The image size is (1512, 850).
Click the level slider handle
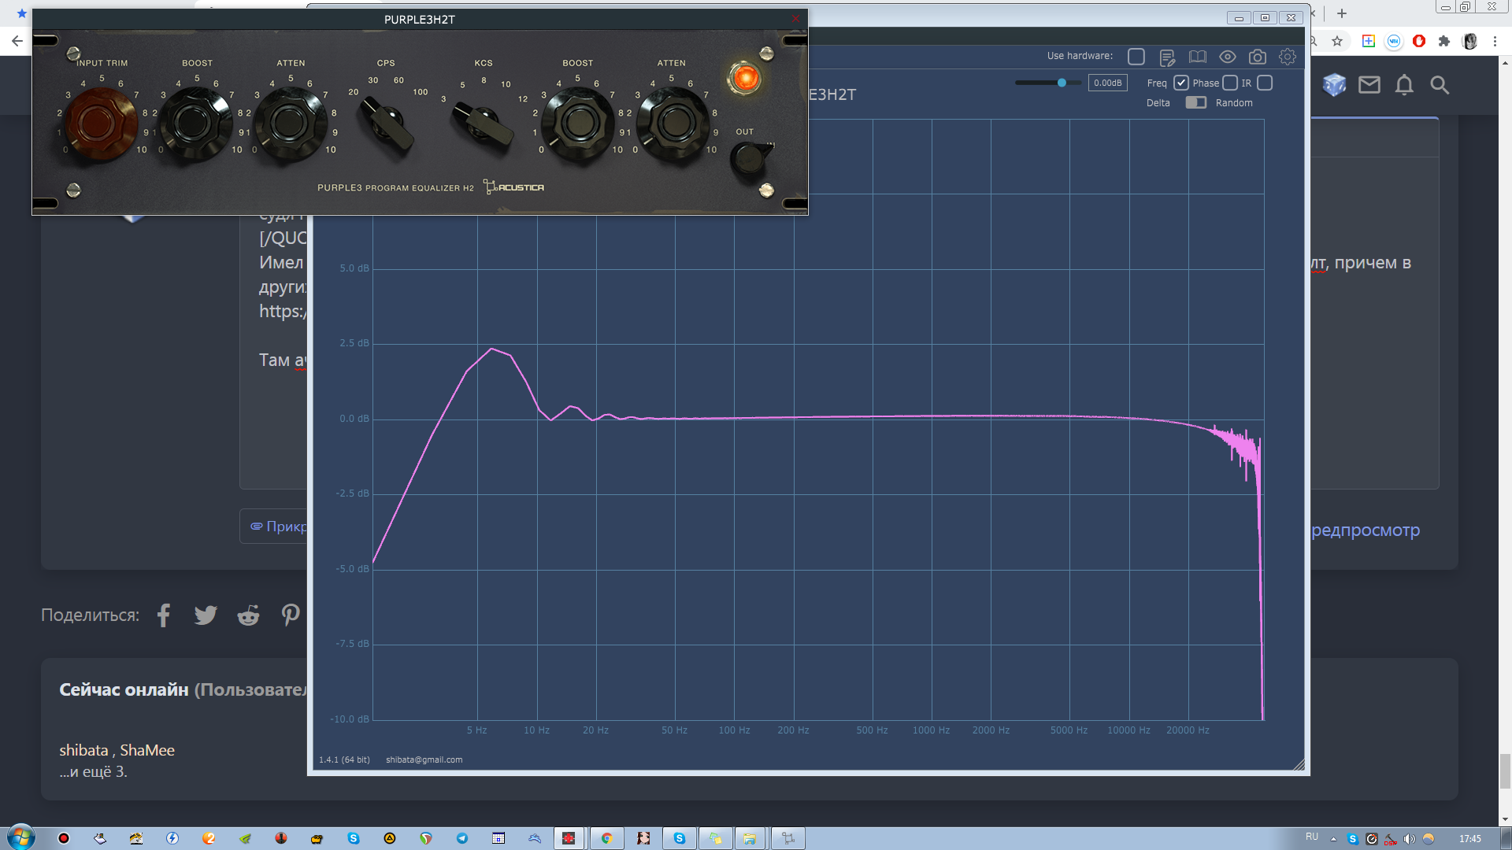pyautogui.click(x=1062, y=83)
